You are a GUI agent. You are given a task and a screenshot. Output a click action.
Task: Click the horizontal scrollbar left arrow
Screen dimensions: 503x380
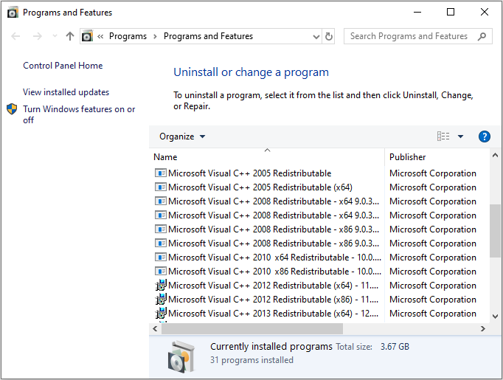[156, 328]
